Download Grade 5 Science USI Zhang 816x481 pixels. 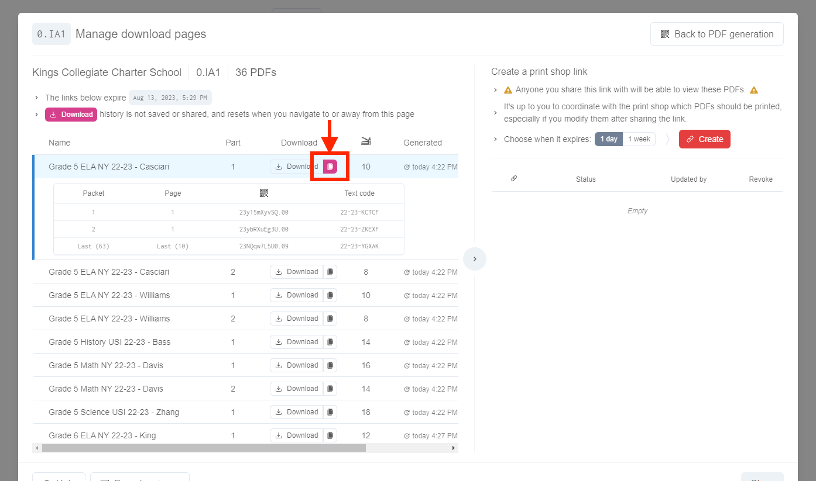(296, 412)
